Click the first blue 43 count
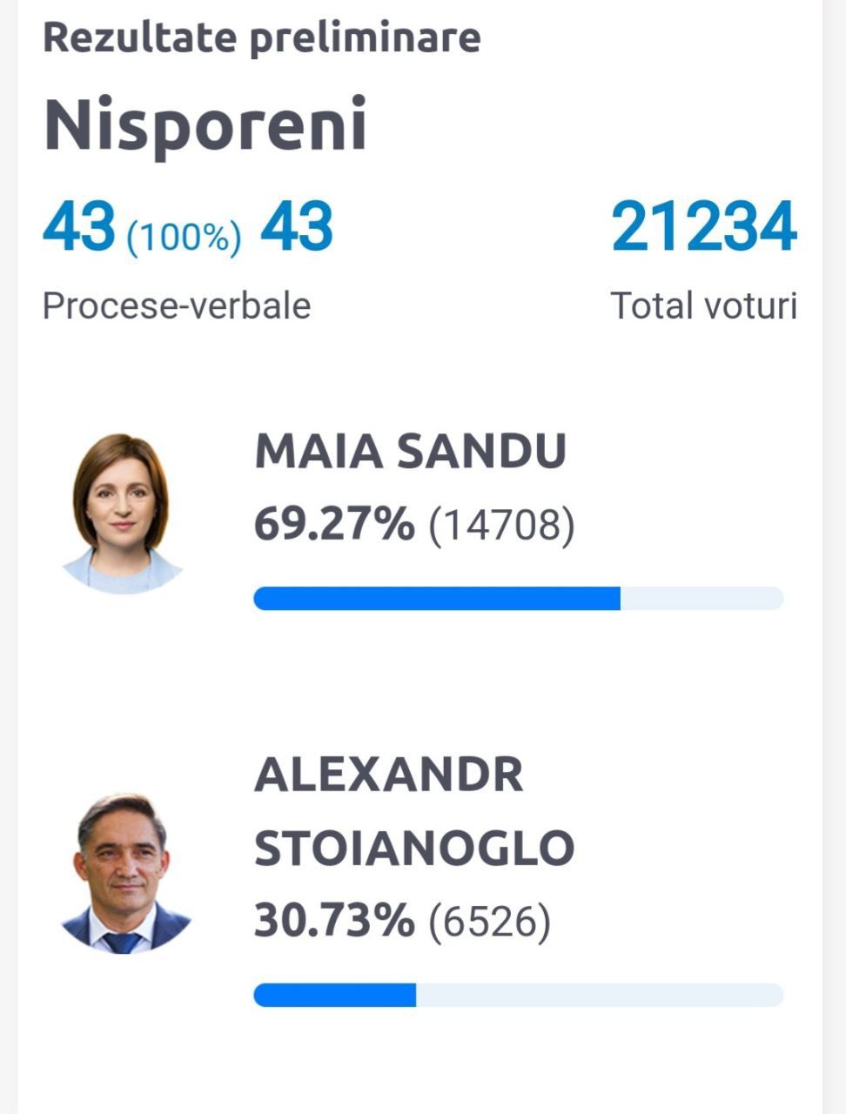The image size is (846, 1114). pyautogui.click(x=79, y=227)
